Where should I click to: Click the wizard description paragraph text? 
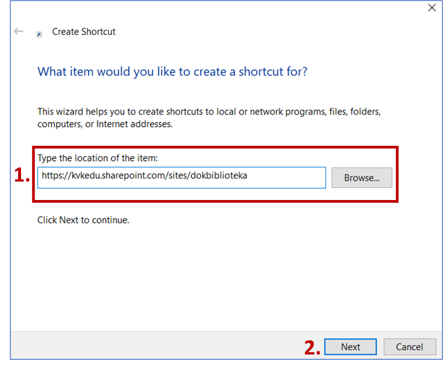[x=209, y=118]
